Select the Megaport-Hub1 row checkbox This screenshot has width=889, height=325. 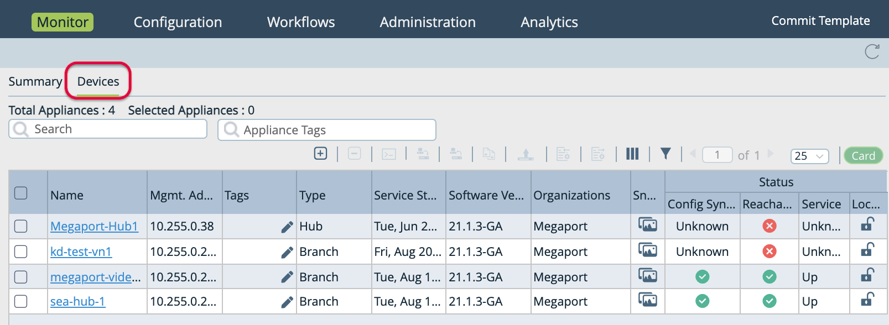21,226
